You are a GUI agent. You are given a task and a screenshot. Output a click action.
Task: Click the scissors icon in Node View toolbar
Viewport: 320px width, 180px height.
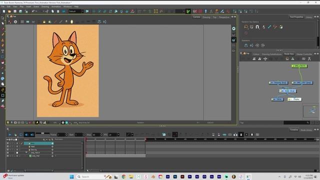click(x=309, y=59)
